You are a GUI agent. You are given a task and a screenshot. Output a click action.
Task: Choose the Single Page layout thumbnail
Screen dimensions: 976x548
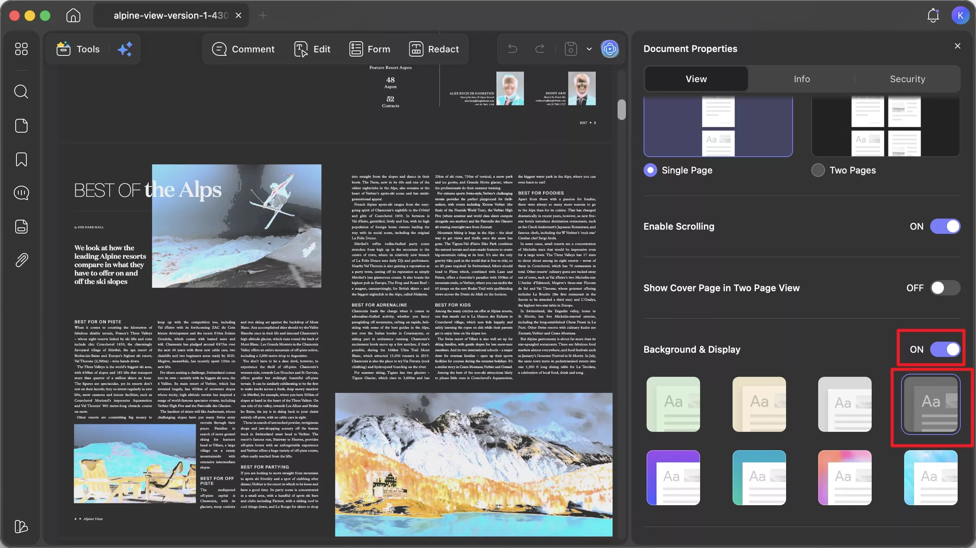pos(718,126)
